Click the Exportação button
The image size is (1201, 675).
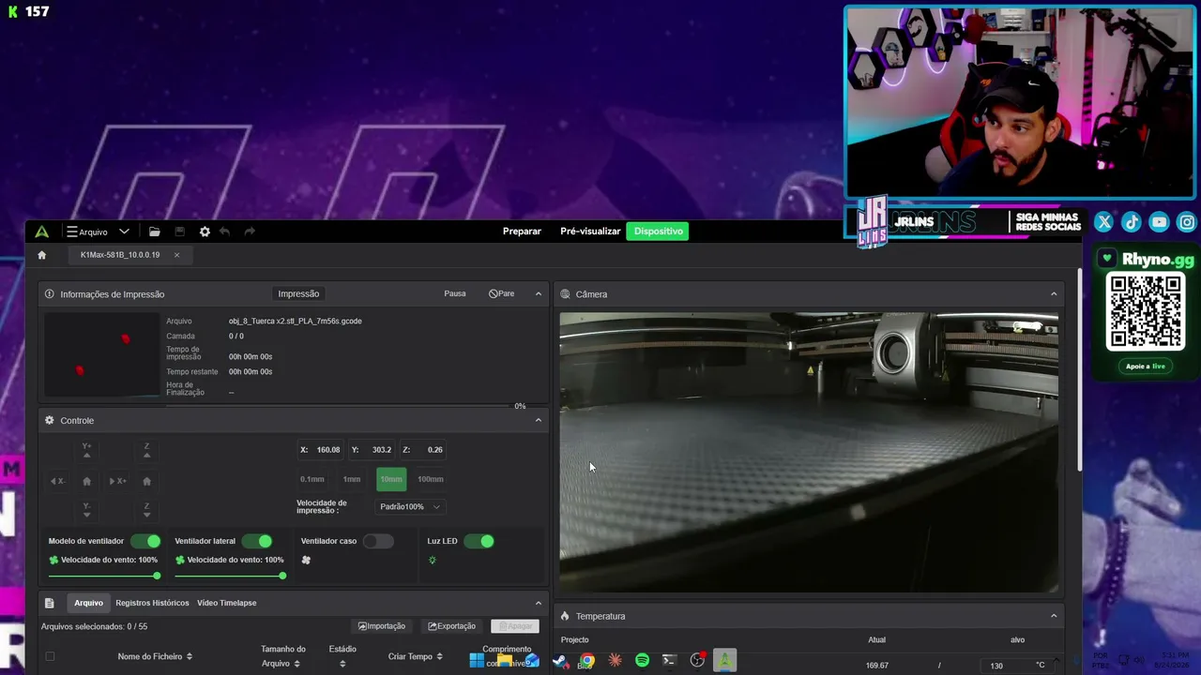(x=452, y=626)
